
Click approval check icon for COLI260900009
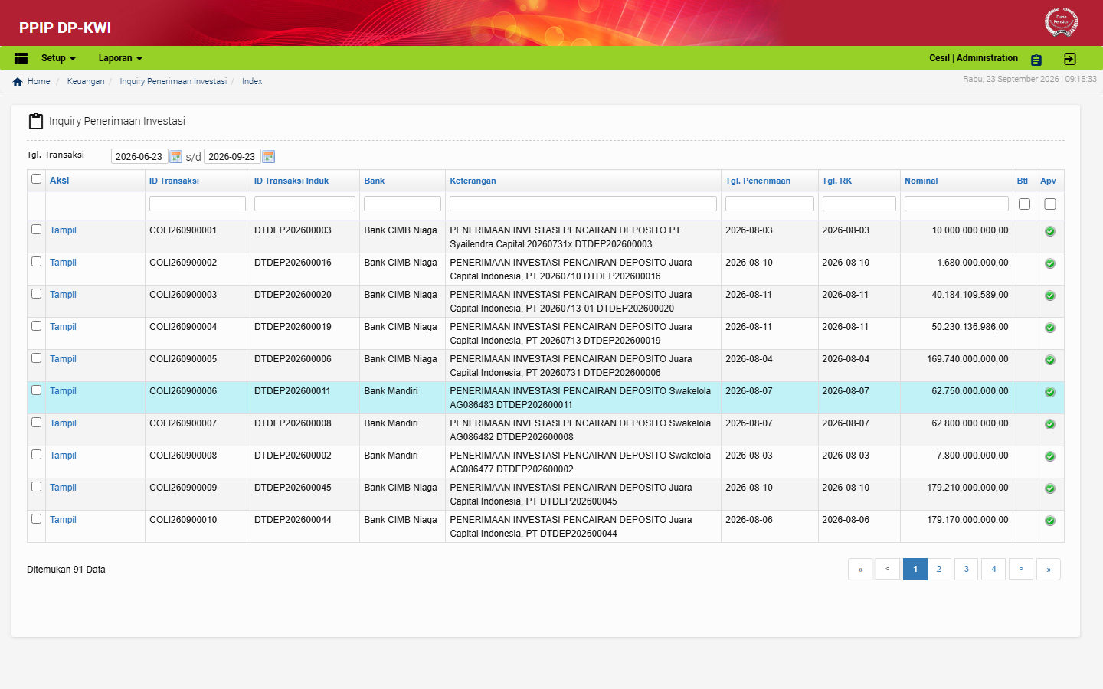pos(1050,488)
